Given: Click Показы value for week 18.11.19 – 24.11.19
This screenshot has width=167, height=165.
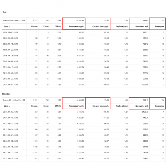Looking at the screenshot, I should (35, 129).
